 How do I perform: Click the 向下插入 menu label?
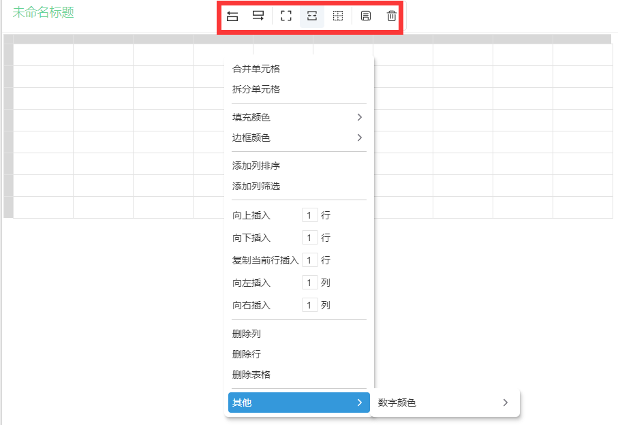[x=251, y=238]
